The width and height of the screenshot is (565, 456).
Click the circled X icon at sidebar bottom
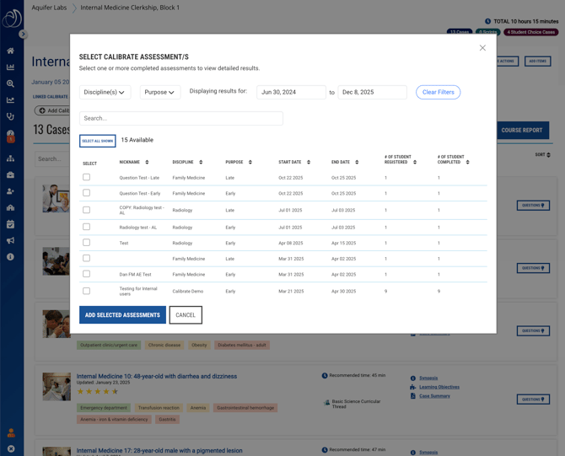[11, 448]
